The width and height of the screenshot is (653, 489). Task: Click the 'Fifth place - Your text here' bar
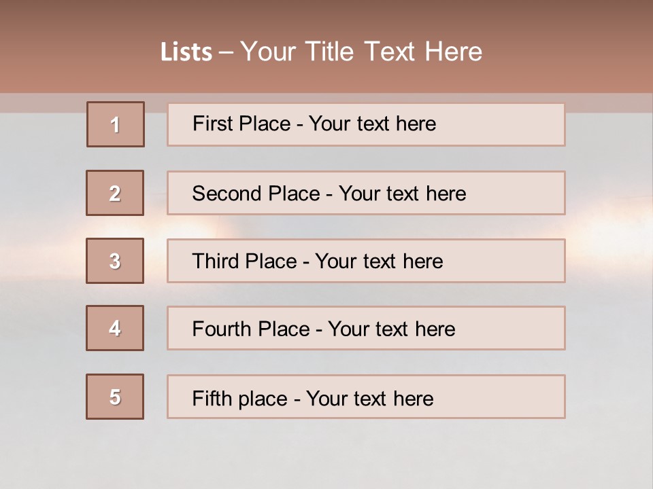tap(366, 397)
